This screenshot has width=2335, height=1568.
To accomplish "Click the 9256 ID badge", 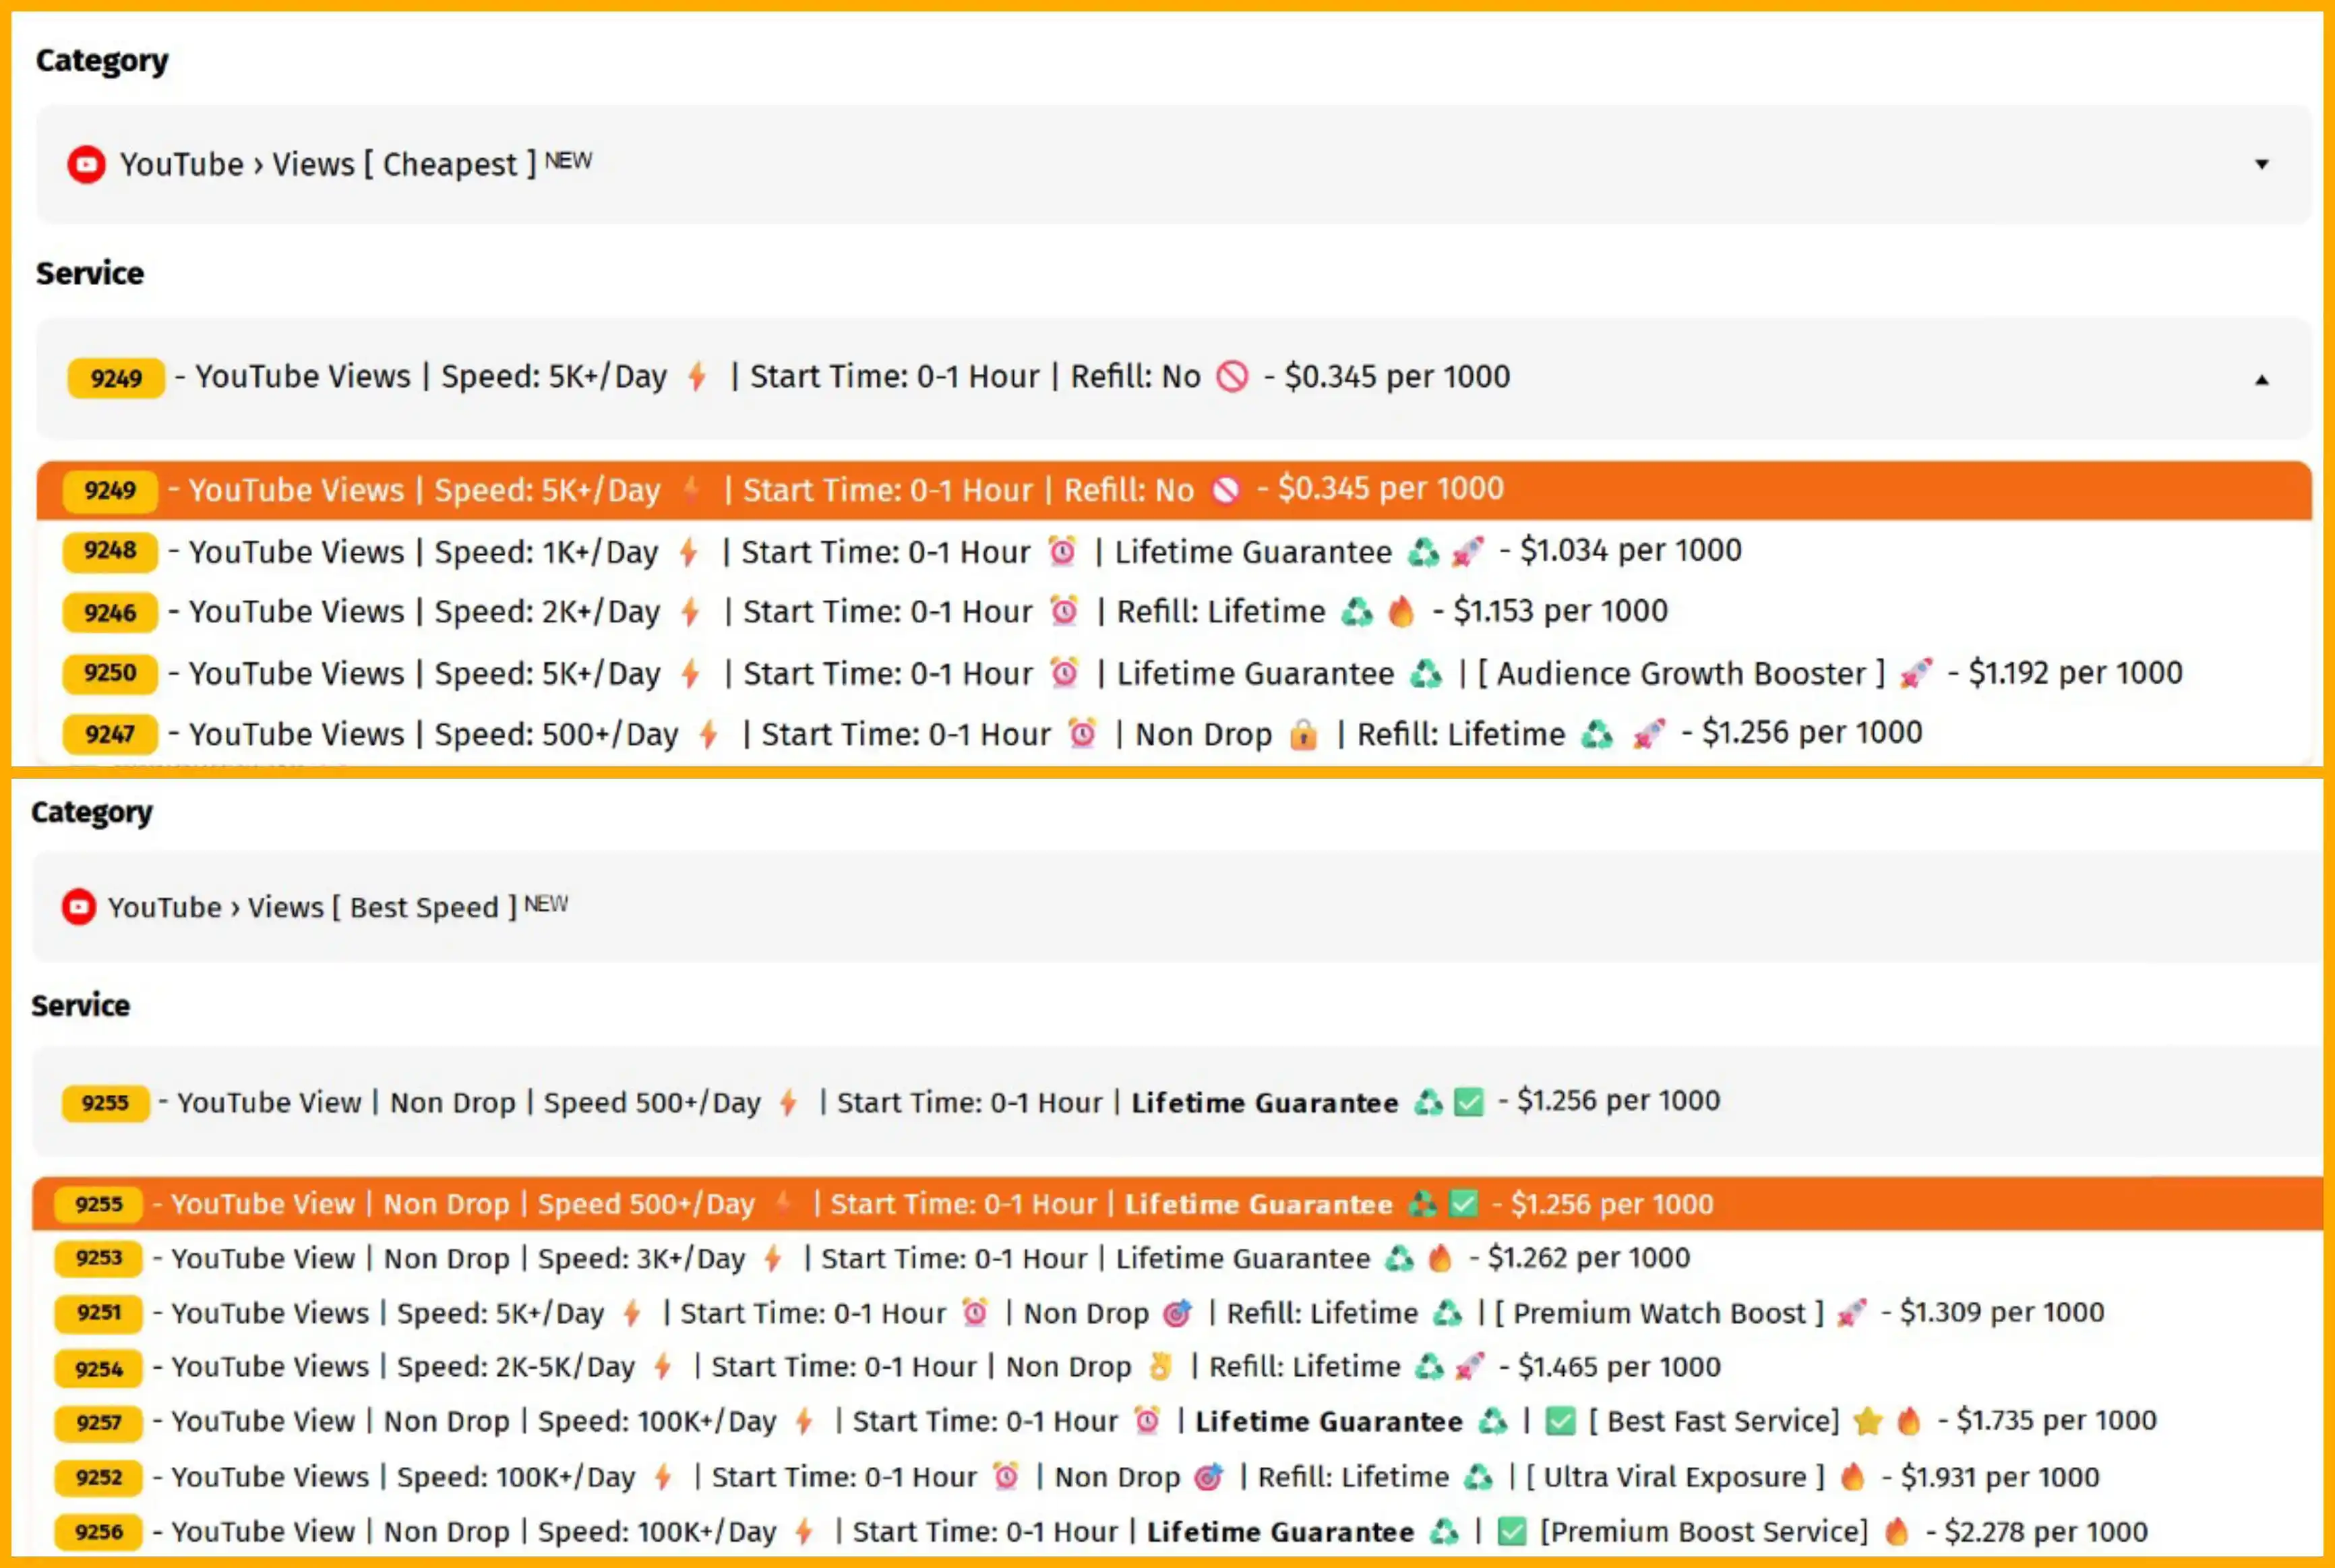I will coord(99,1532).
